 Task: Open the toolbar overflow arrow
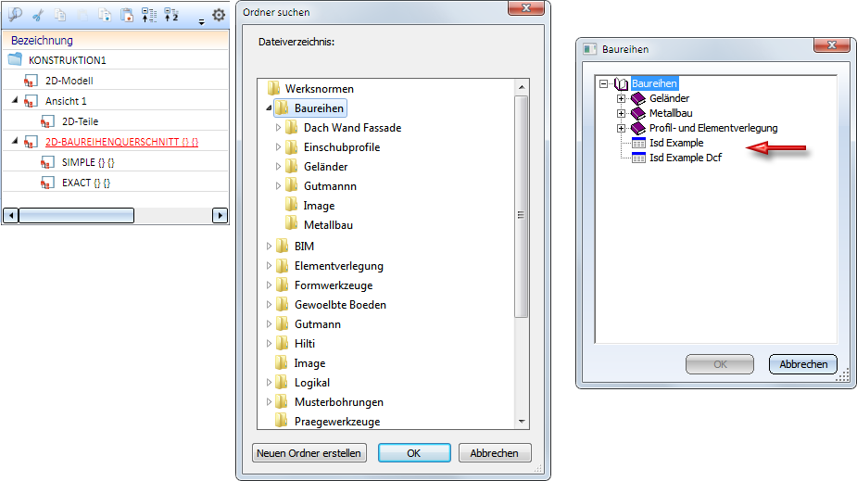tap(201, 22)
